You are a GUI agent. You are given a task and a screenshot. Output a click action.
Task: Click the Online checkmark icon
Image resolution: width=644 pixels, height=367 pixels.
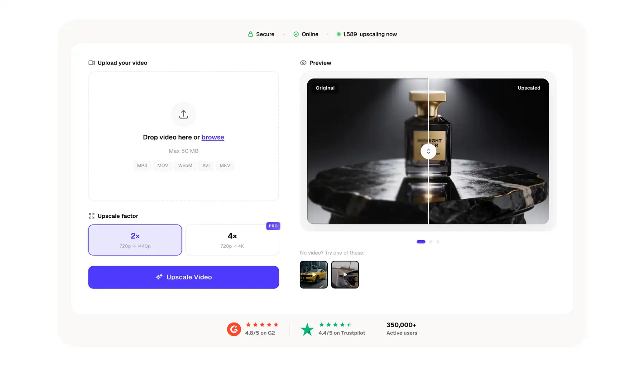296,34
